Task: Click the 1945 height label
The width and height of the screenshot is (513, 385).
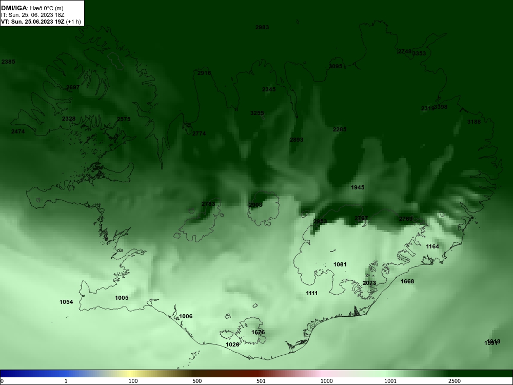Action: [358, 187]
